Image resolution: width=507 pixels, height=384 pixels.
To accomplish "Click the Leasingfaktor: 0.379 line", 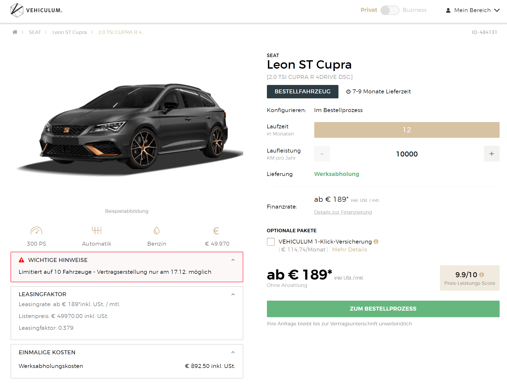I will [x=46, y=328].
